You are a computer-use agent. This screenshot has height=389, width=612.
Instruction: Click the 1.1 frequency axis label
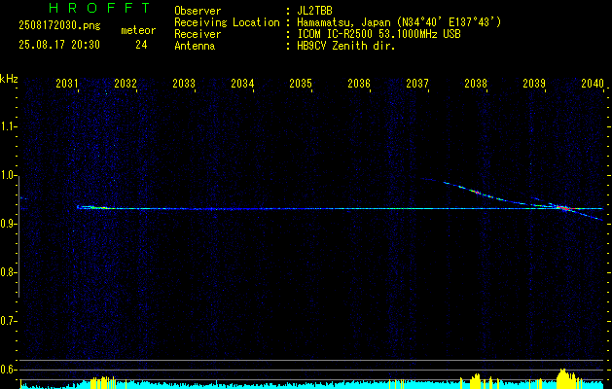click(x=8, y=126)
